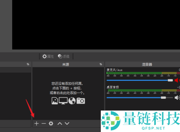Click the 麦克风/Aux audio level meter
180x132 pixels.
click(143, 73)
